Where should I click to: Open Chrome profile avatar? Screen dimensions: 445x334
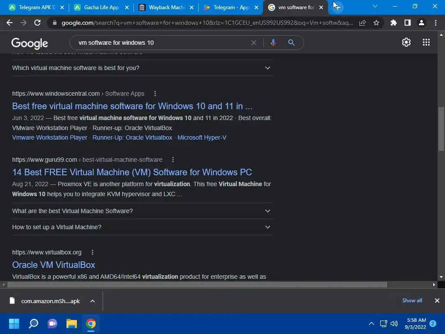pyautogui.click(x=422, y=23)
